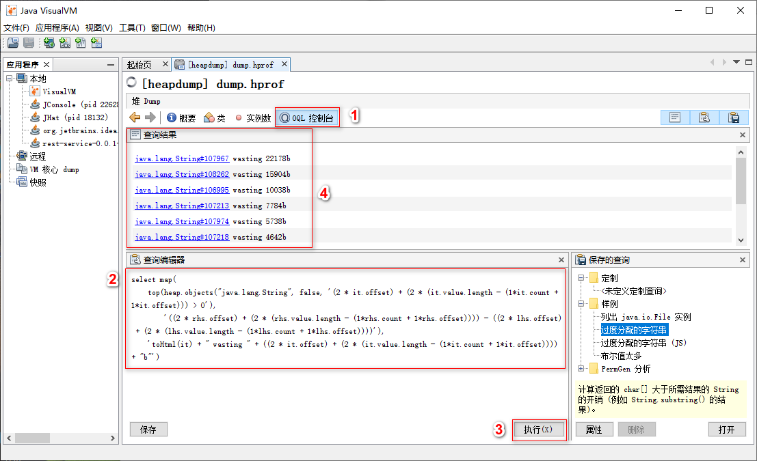Open the 应用程序(A) menu

[57, 28]
